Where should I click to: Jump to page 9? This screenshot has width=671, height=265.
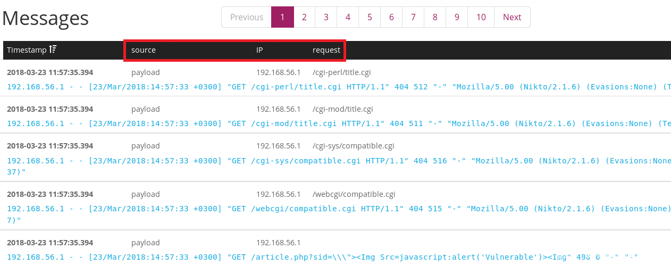[457, 17]
